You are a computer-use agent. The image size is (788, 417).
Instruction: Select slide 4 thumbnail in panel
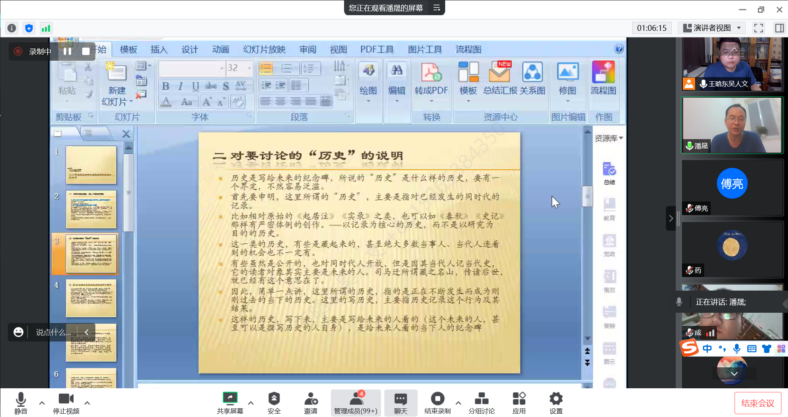(91, 298)
